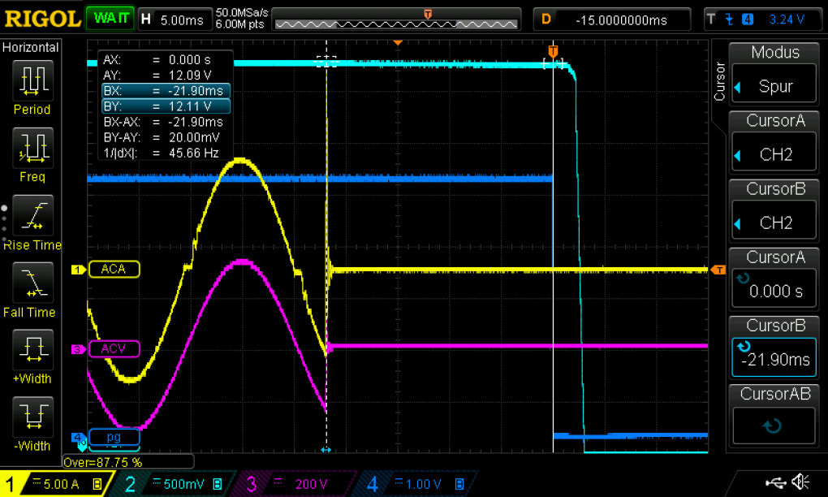Image resolution: width=828 pixels, height=497 pixels.
Task: Click the channel 4 pg label marker
Action: pyautogui.click(x=114, y=438)
